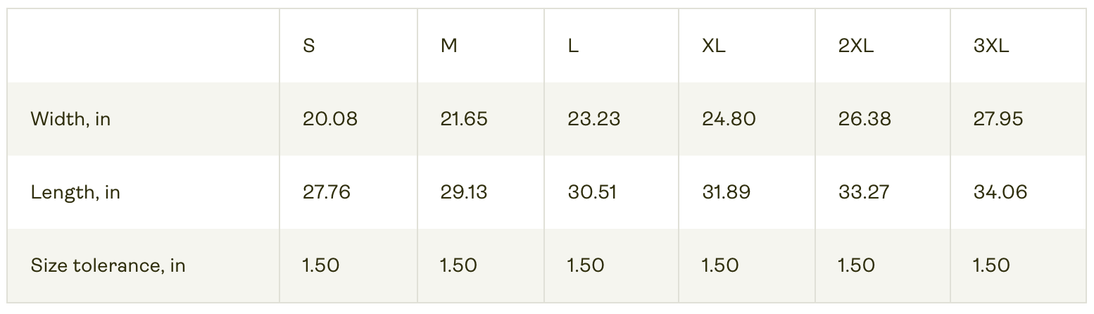Click the 27.76 length value
The width and height of the screenshot is (1094, 314).
pos(327,192)
